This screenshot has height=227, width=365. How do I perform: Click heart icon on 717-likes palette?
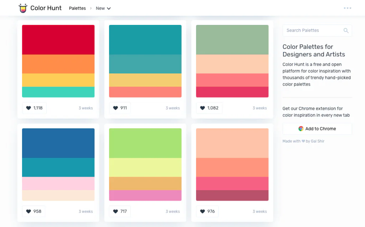[115, 211]
